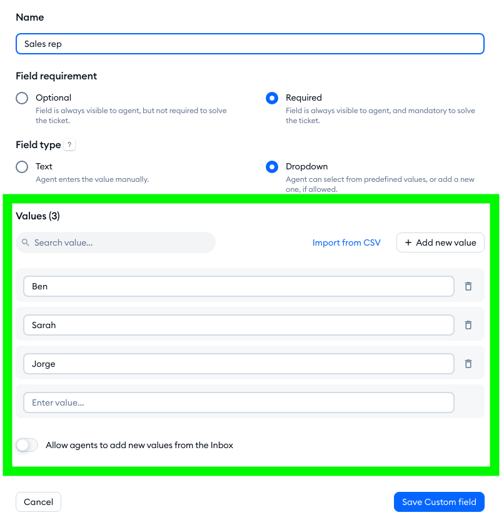This screenshot has width=504, height=525.
Task: Enable agents adding new values from Inbox
Action: (x=27, y=445)
